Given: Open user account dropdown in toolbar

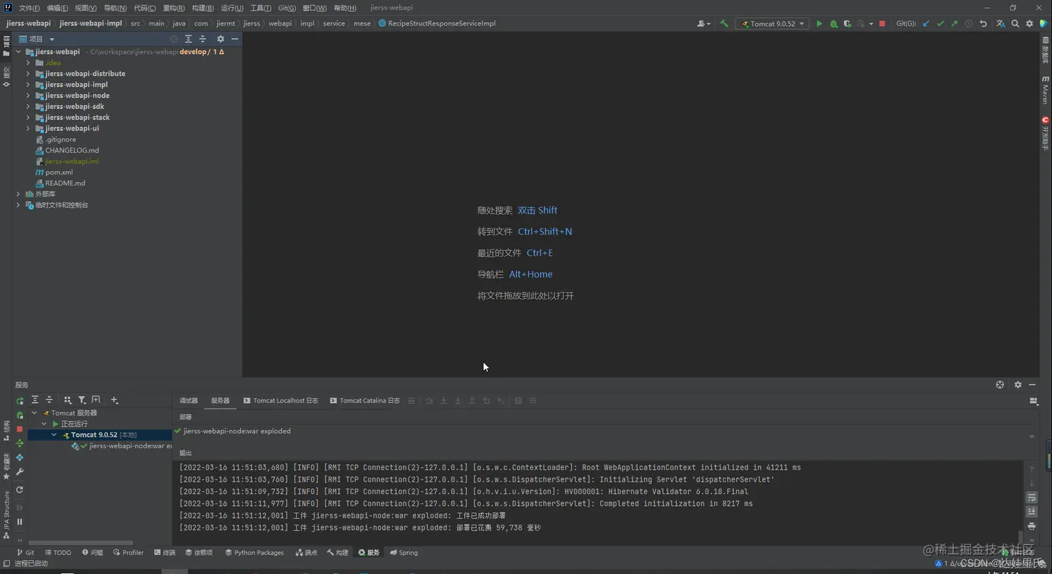Looking at the screenshot, I should (703, 24).
